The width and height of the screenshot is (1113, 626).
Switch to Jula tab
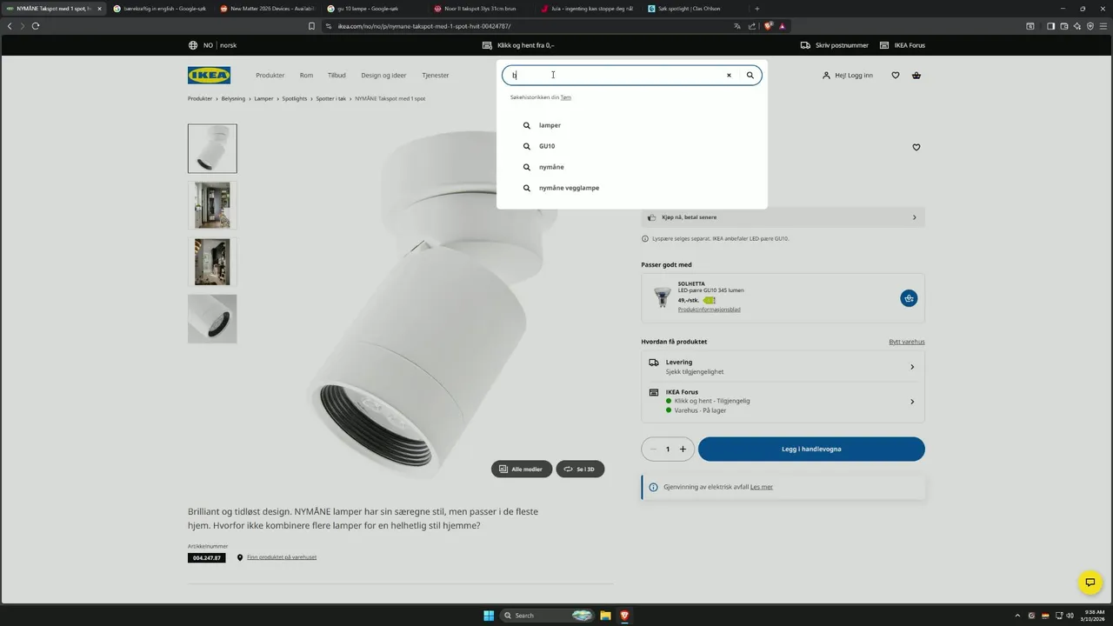coord(587,9)
